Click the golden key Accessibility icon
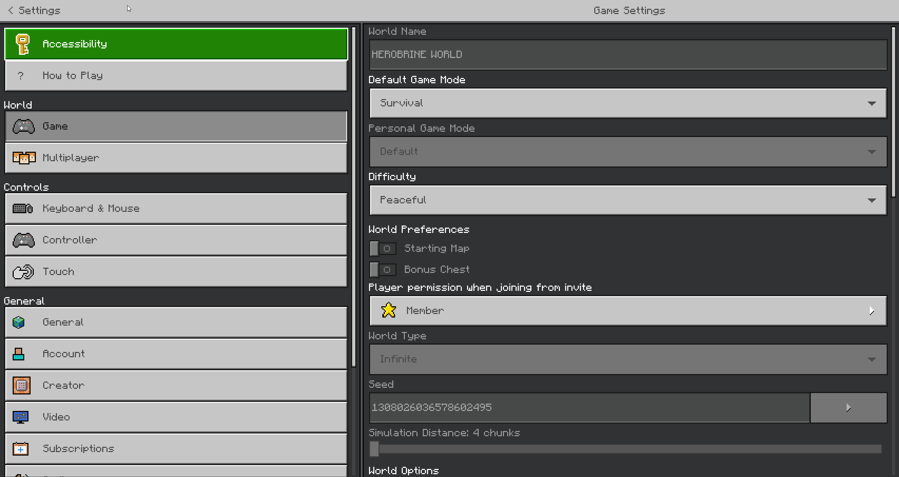 click(x=23, y=44)
